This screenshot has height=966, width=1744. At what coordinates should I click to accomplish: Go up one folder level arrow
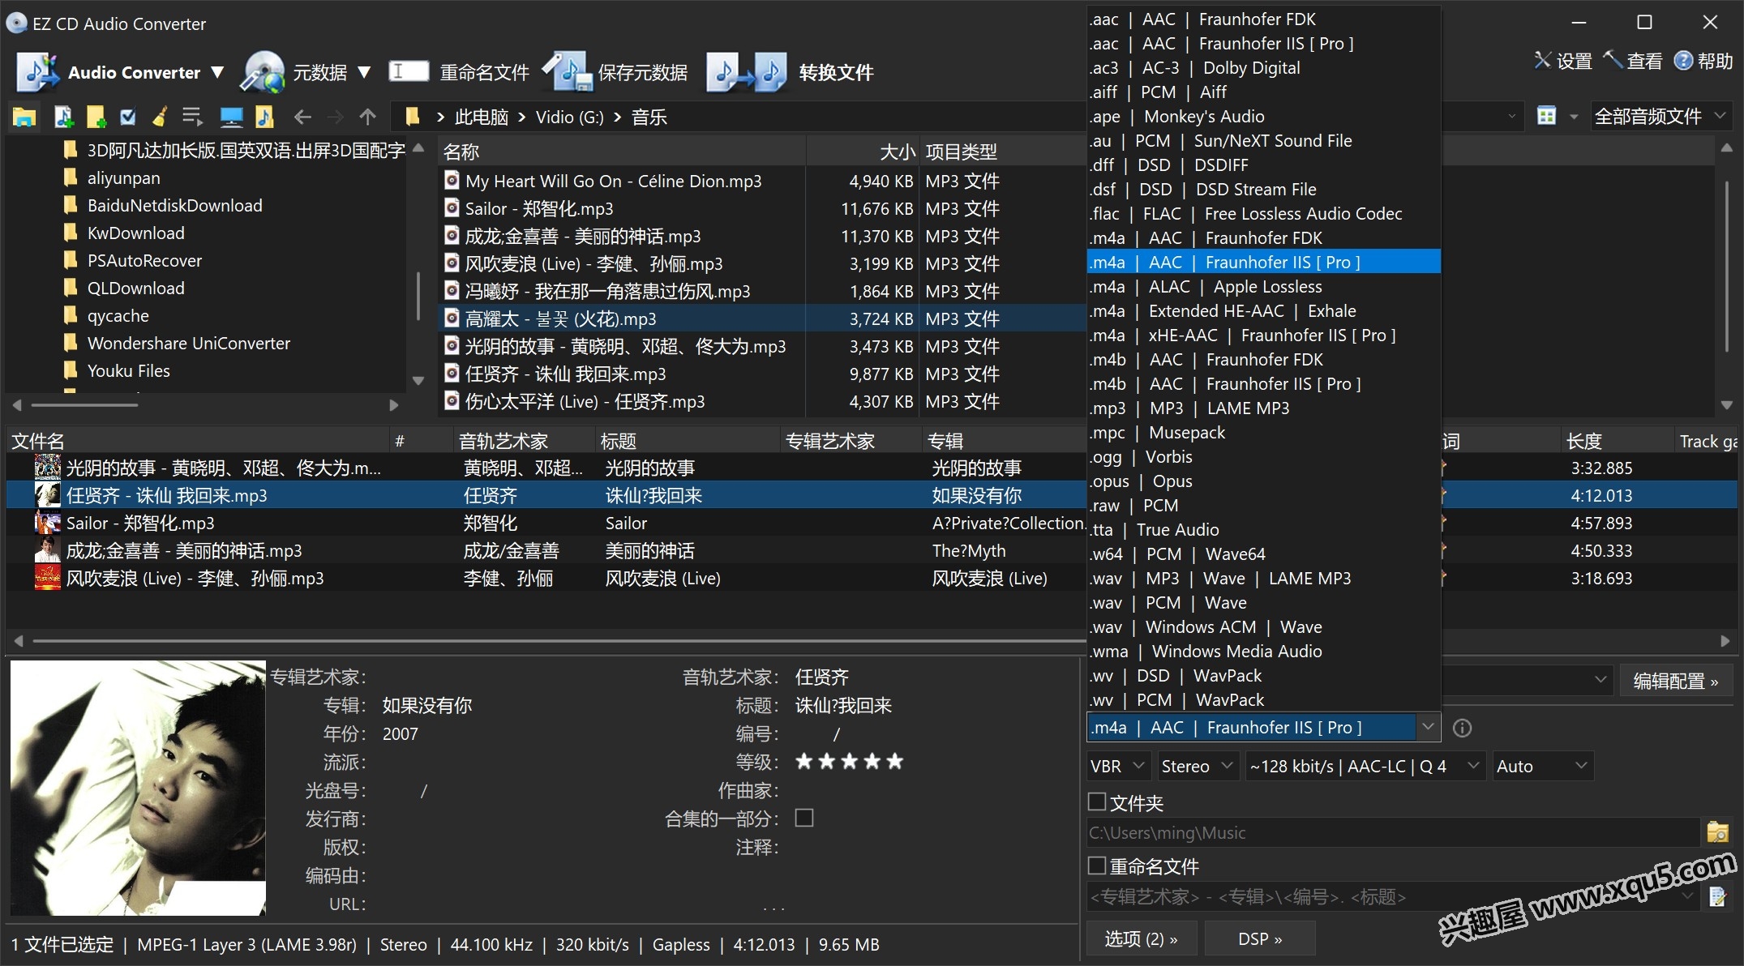click(x=367, y=118)
